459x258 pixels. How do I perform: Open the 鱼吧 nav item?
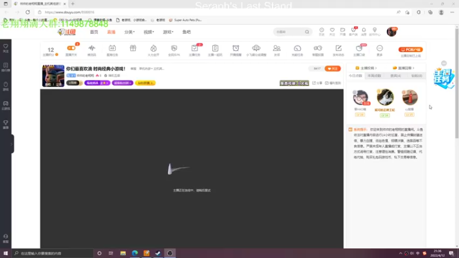tap(186, 32)
